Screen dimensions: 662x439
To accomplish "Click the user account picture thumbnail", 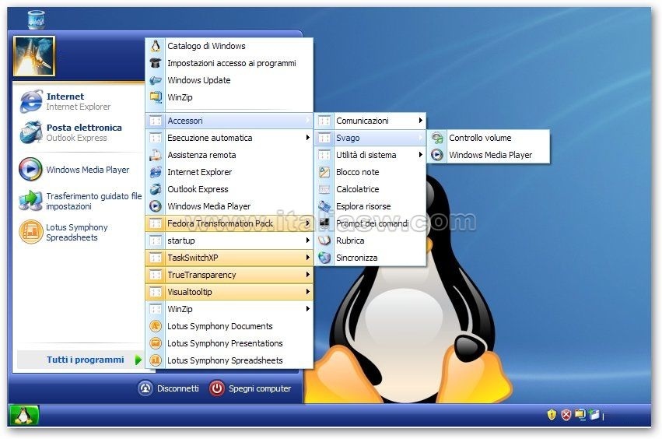I will coord(33,56).
